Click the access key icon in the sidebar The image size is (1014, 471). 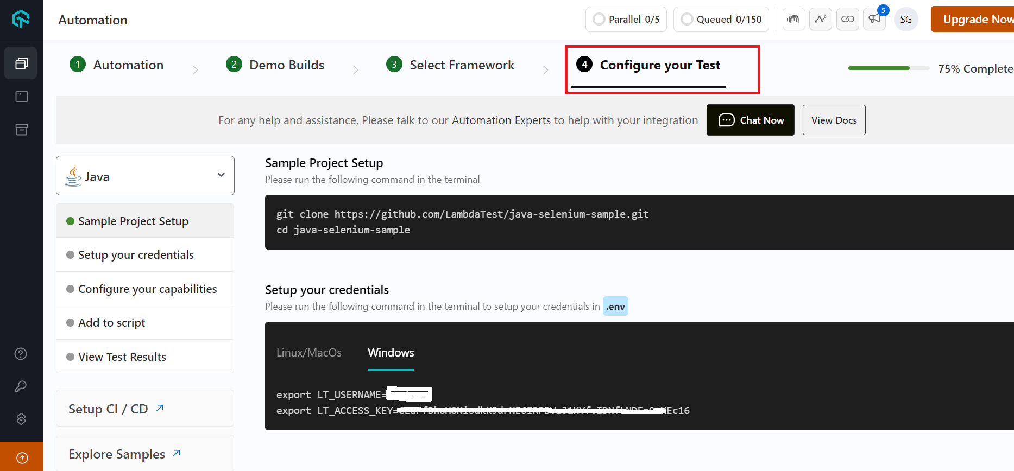pos(21,386)
